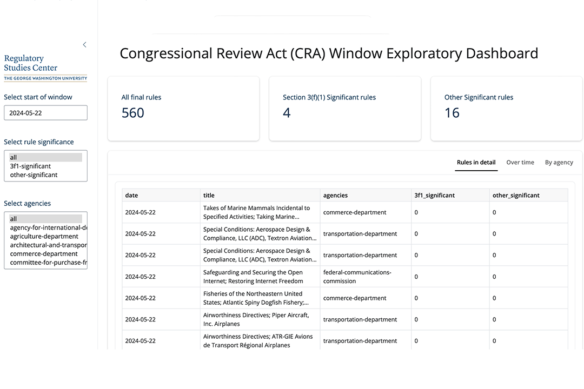Switch to the Rules in detail tab
Image resolution: width=584 pixels, height=389 pixels.
(476, 163)
